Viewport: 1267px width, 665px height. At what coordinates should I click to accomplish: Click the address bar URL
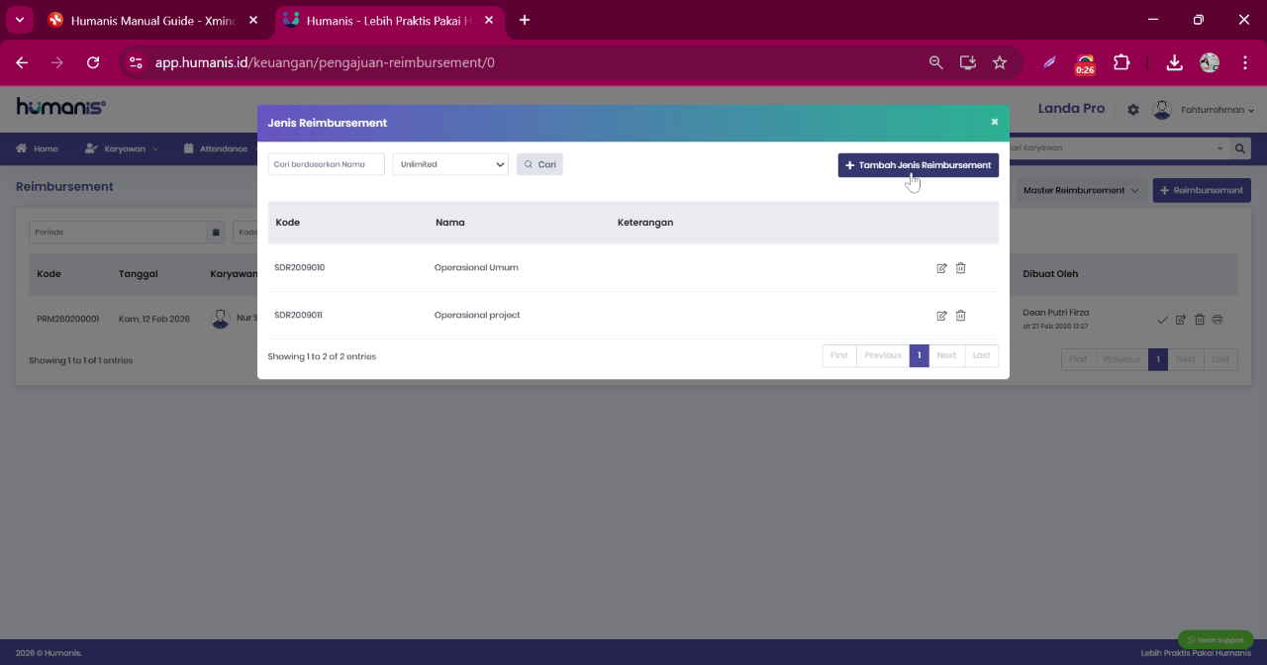pos(325,62)
